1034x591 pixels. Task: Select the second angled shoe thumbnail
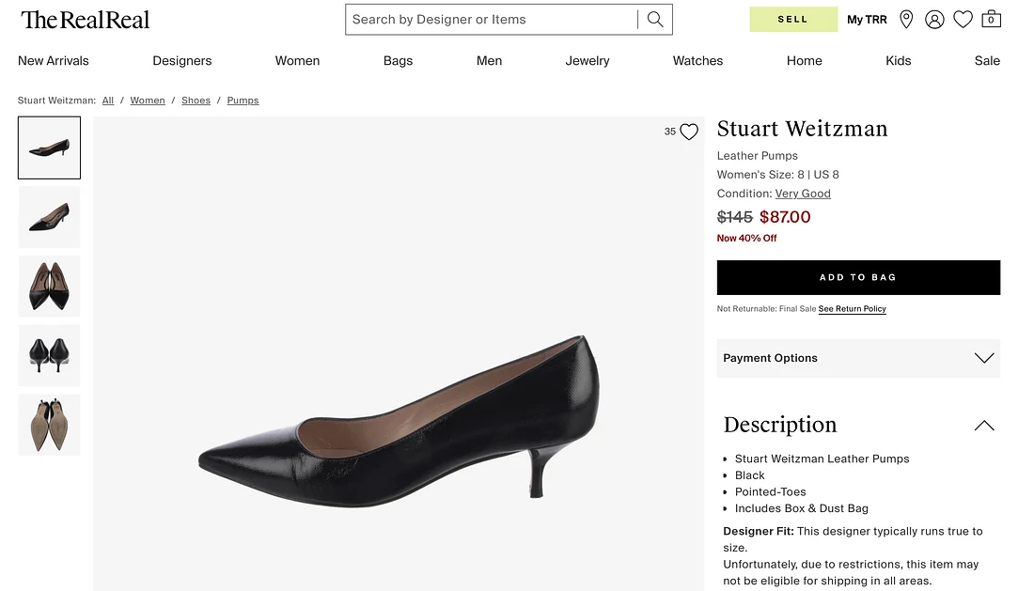(50, 217)
